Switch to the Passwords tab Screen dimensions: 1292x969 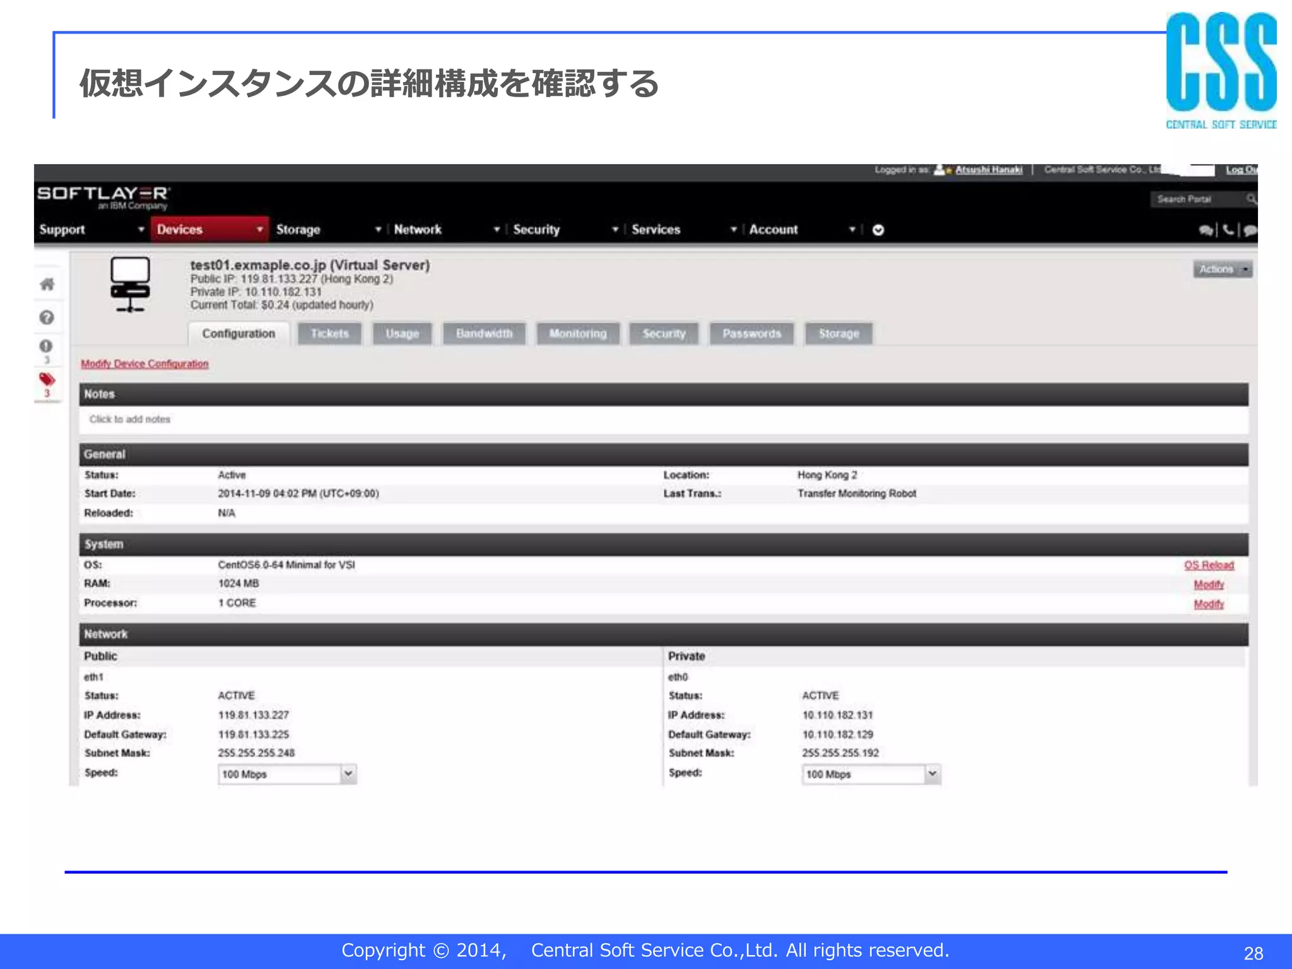[x=751, y=334]
